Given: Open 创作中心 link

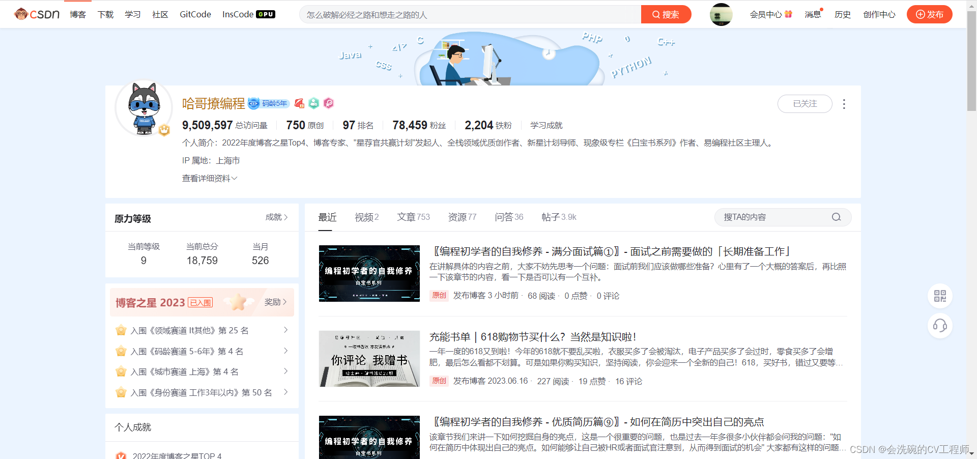Looking at the screenshot, I should [x=879, y=14].
